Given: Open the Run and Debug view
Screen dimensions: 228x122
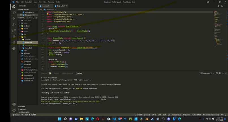Looking at the screenshot, I should (14, 25).
